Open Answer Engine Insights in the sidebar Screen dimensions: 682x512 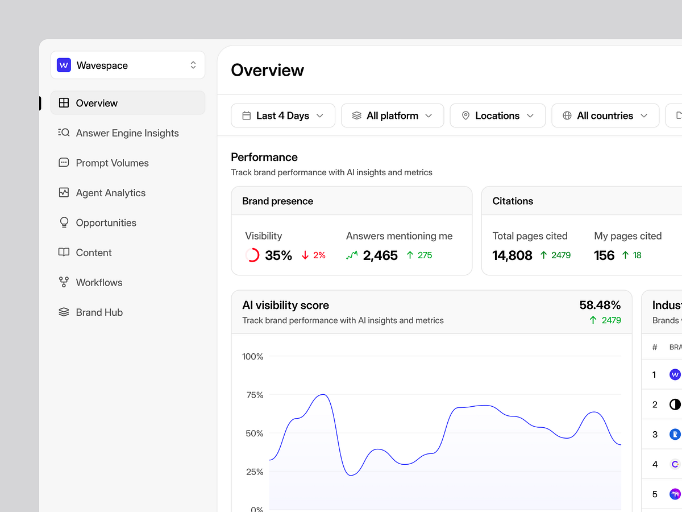(x=128, y=133)
